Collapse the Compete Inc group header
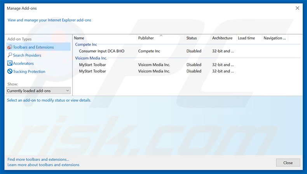The width and height of the screenshot is (307, 174). 86,45
